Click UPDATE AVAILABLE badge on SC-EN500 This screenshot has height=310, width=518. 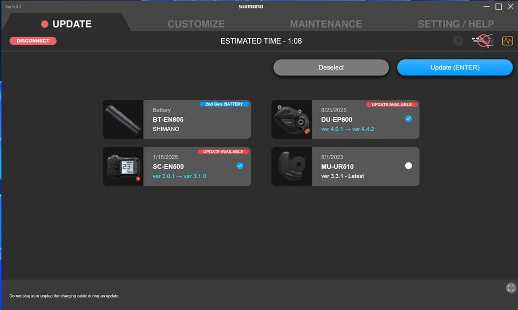223,151
